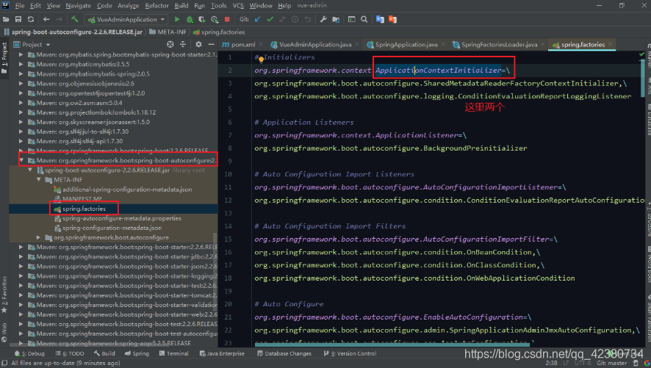Switch to the SpringFactoriesLoader.java tab
Image resolution: width=651 pixels, height=368 pixels.
click(x=500, y=44)
